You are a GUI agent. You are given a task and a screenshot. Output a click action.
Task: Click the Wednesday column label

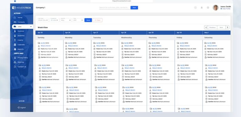126,38
